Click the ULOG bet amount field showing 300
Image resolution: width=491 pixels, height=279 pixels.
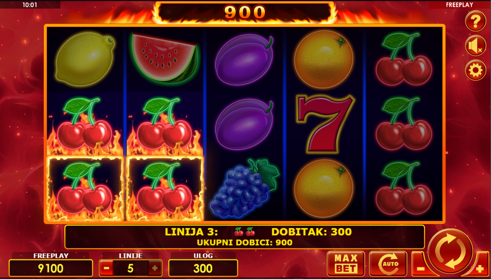[x=203, y=268]
